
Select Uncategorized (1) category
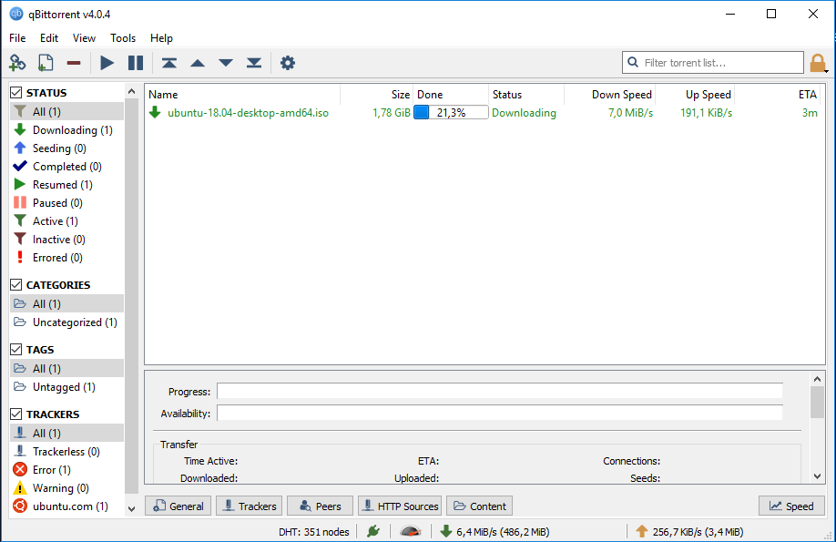[x=66, y=322]
